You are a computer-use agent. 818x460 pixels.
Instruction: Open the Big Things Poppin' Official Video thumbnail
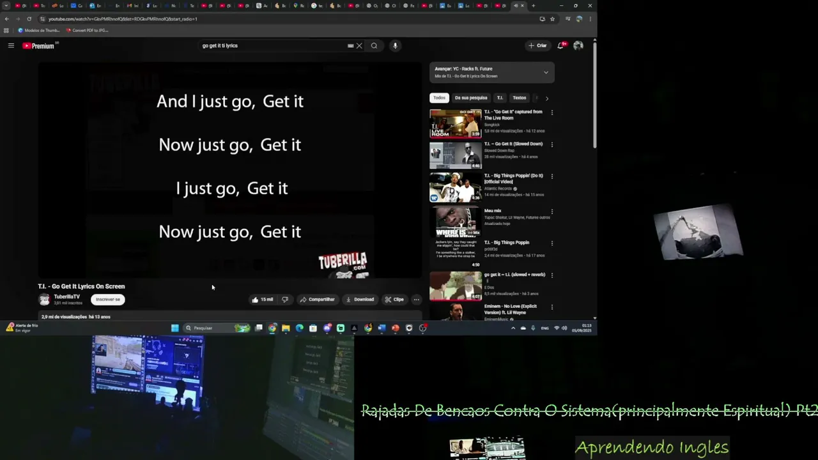pos(456,187)
